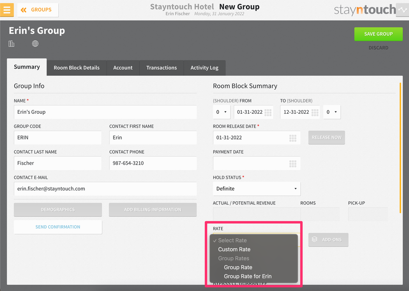Viewport: 409px width, 291px height.
Task: Switch to the Summary tab
Action: 27,67
